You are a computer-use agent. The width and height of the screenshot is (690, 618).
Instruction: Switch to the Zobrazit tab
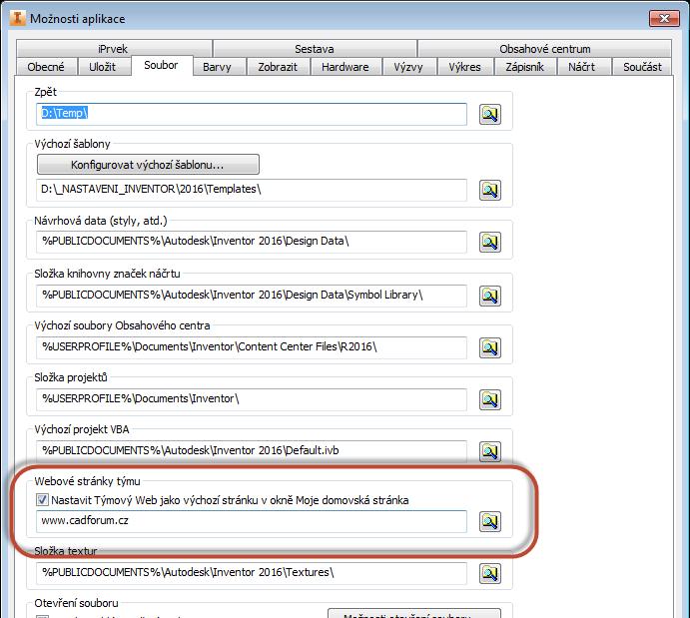pyautogui.click(x=279, y=67)
